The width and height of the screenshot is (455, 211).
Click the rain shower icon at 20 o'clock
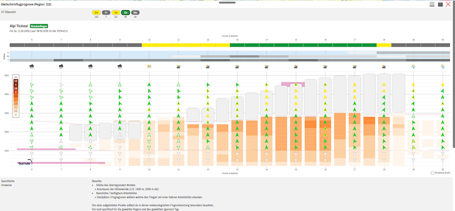(x=442, y=66)
